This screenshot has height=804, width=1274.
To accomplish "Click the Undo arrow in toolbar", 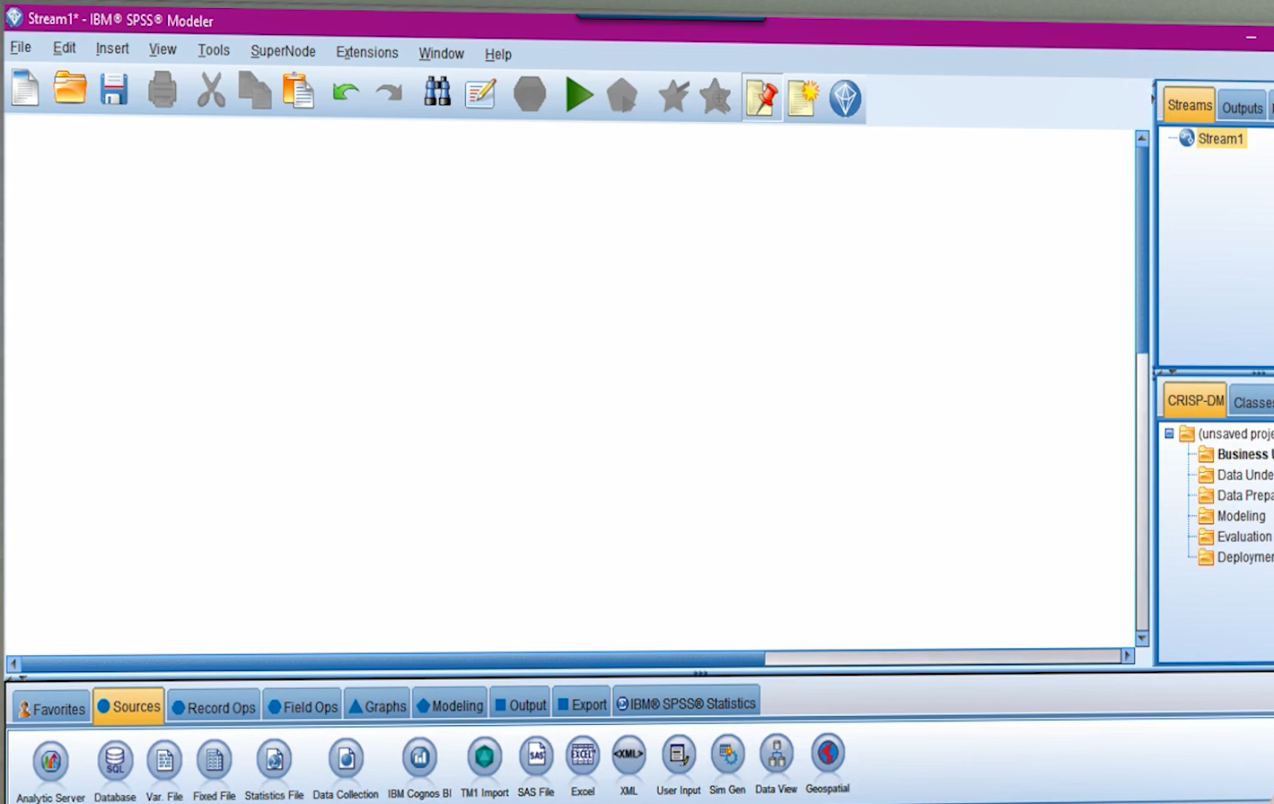I will 346,92.
